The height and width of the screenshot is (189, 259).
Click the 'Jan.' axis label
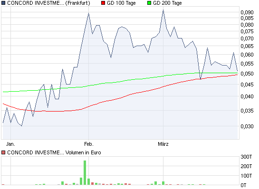10,144
